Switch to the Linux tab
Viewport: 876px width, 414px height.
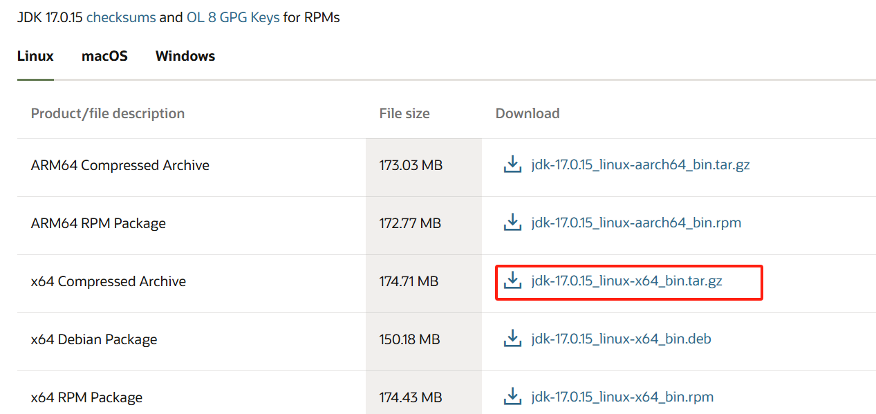35,56
